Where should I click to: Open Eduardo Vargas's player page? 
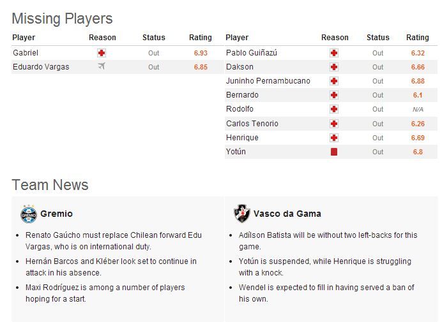coord(41,67)
